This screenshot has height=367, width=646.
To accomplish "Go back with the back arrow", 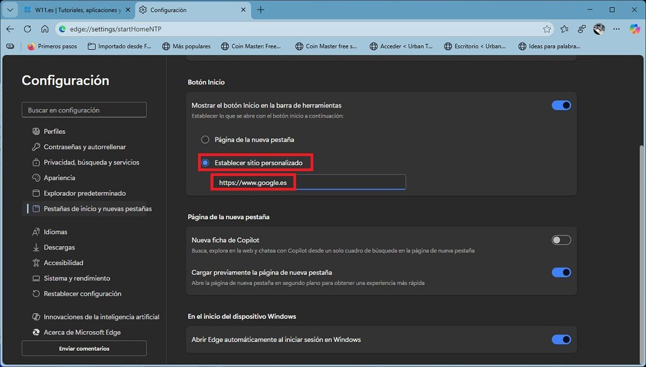I will [x=10, y=29].
